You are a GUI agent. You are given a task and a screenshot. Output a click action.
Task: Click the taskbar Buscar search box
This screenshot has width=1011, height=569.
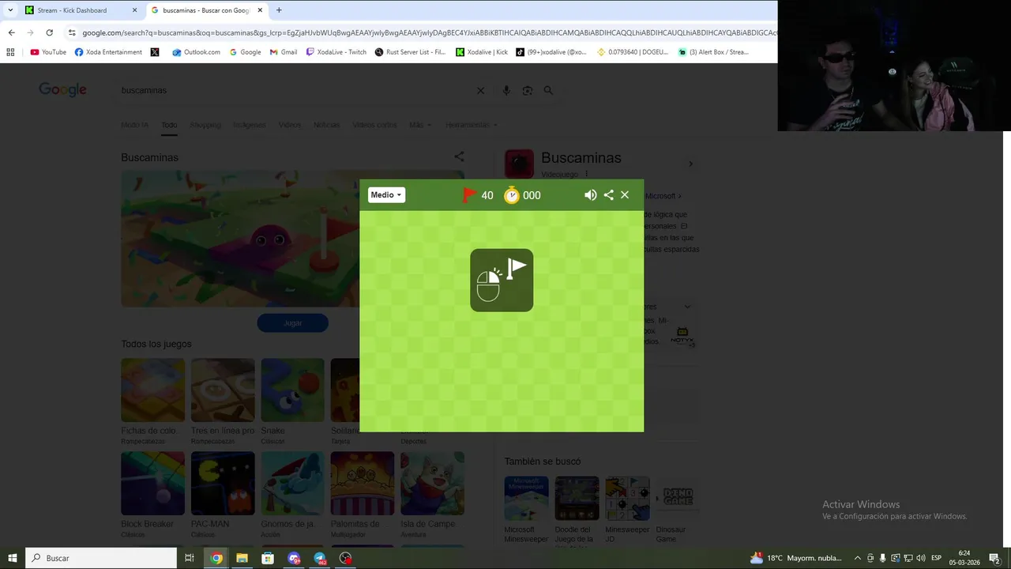click(x=101, y=558)
